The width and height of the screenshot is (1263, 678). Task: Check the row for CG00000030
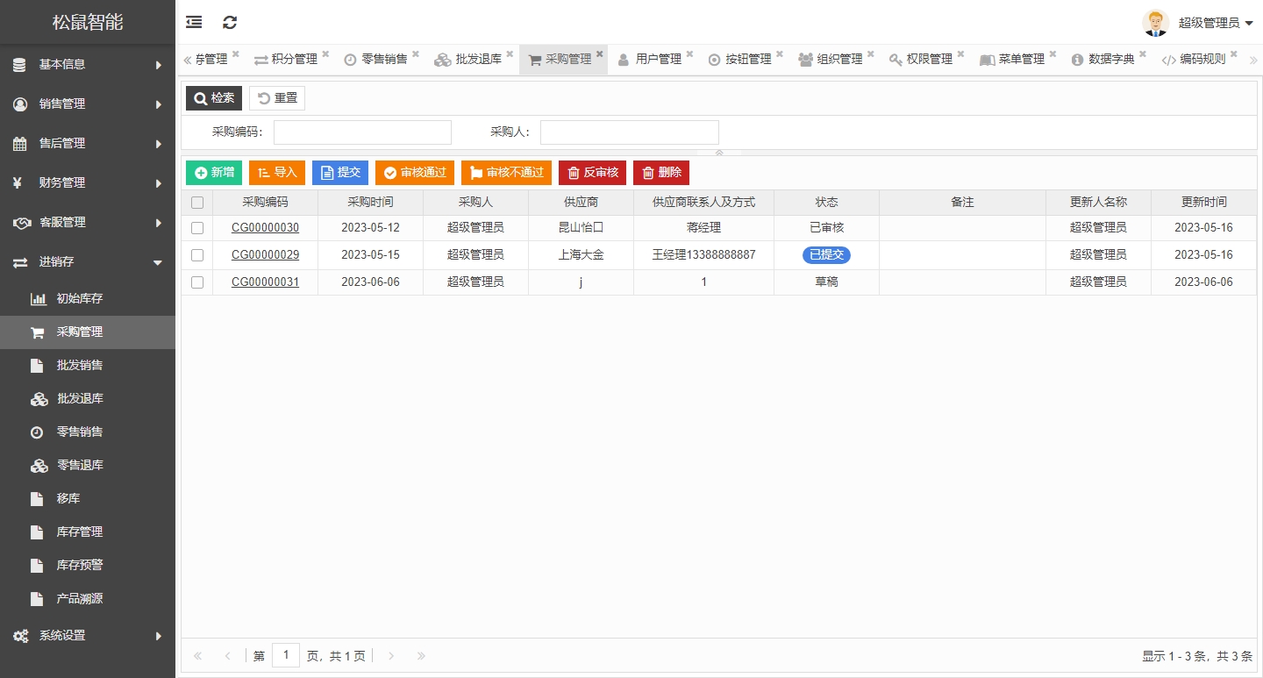pyautogui.click(x=197, y=228)
